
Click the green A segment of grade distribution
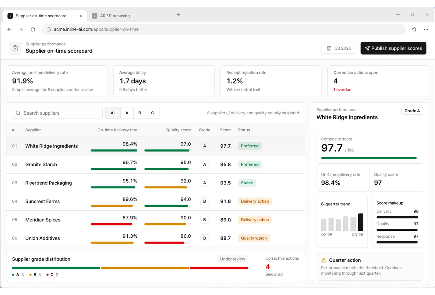(56, 268)
